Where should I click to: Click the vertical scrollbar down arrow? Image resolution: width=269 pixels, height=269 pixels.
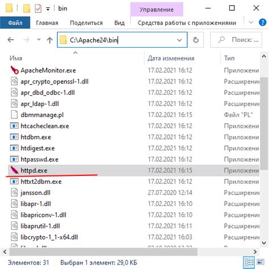tap(264, 243)
